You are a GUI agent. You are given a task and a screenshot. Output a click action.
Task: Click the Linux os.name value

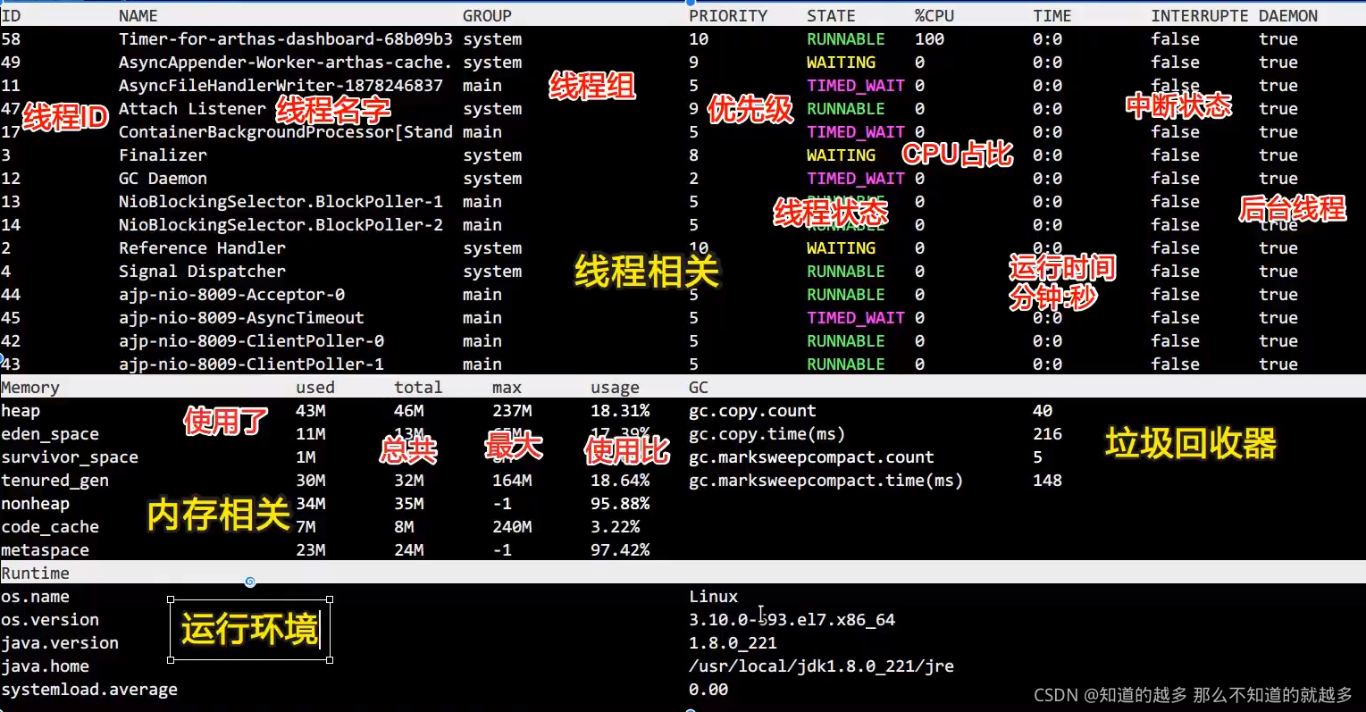pos(713,597)
